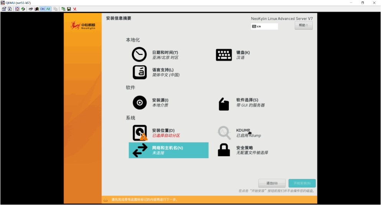The height and width of the screenshot is (205, 381).
Task: Click 软件 section heading
Action: (130, 88)
